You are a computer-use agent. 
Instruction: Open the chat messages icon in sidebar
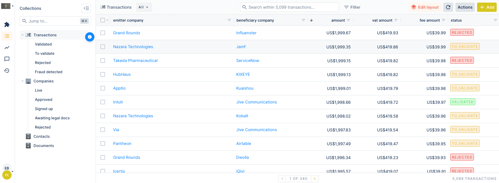7,59
